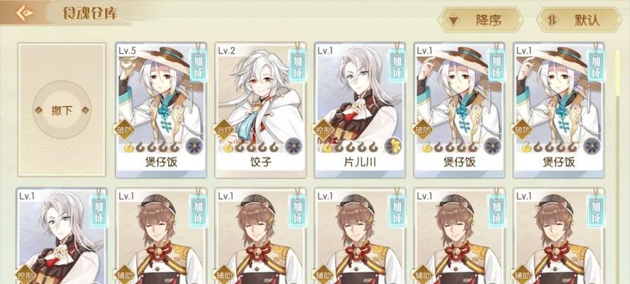Select the 片儿川 name label
630x284 pixels.
pyautogui.click(x=360, y=162)
